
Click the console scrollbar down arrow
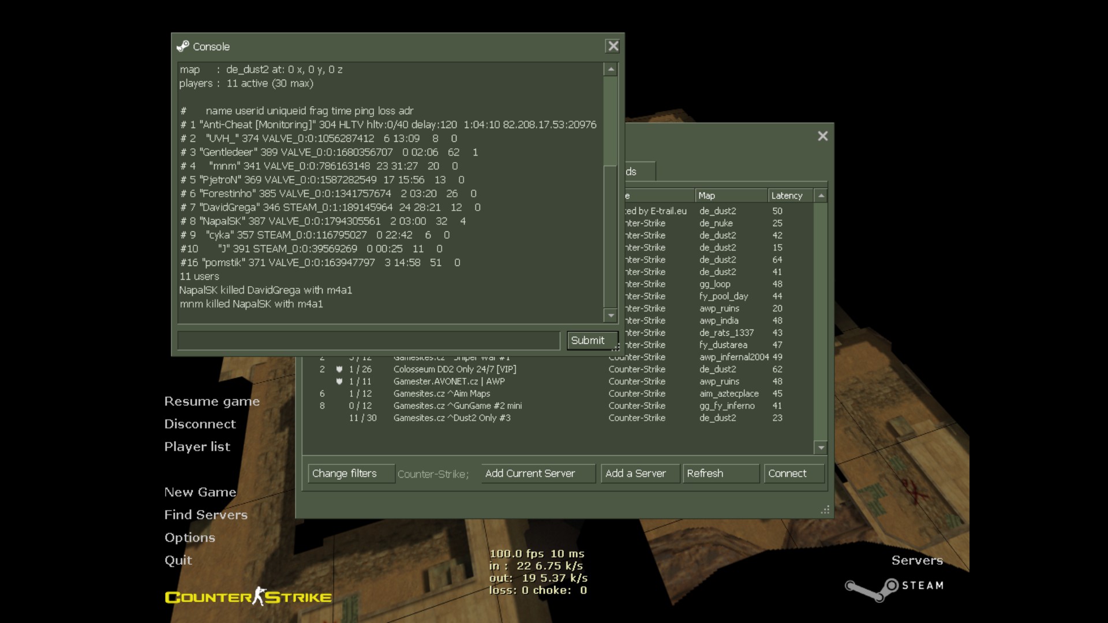click(611, 315)
